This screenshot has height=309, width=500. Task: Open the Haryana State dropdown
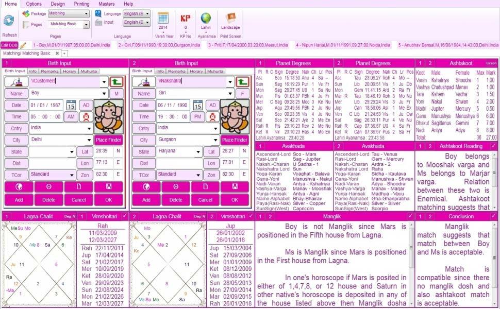pyautogui.click(x=198, y=152)
